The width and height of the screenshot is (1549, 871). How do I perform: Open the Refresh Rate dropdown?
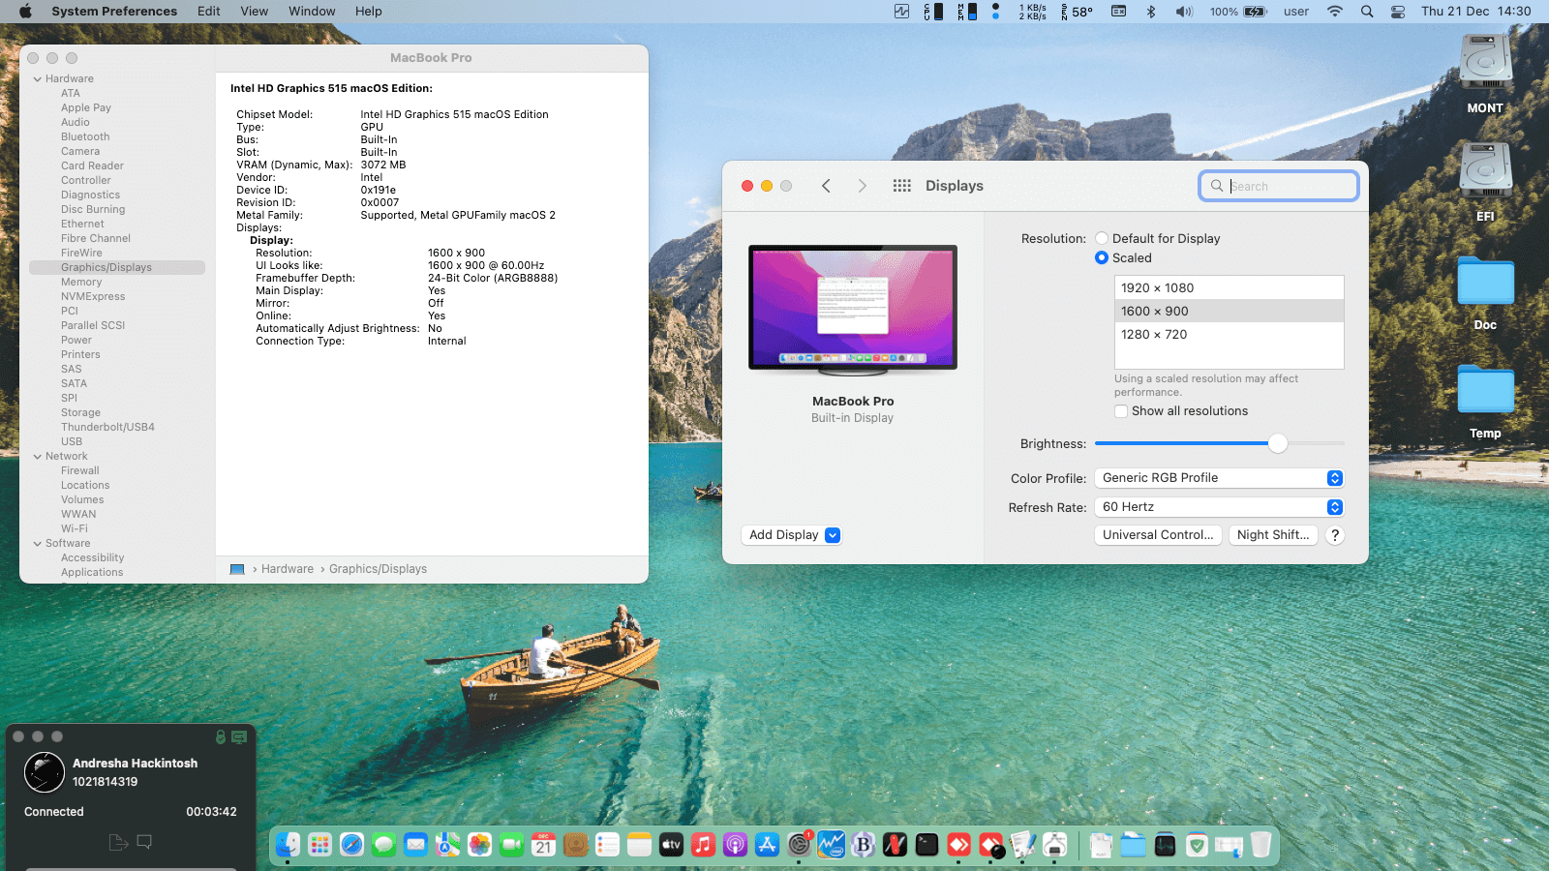coord(1219,506)
